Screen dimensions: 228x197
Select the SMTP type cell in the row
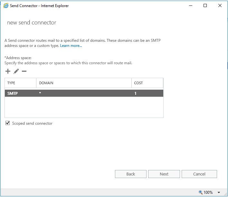(x=12, y=93)
